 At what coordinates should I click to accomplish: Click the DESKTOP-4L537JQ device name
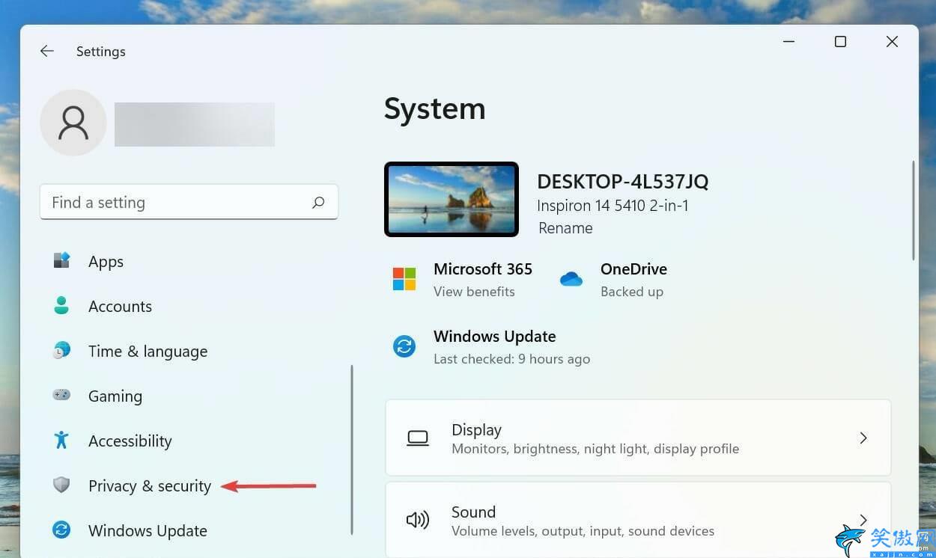(x=623, y=182)
